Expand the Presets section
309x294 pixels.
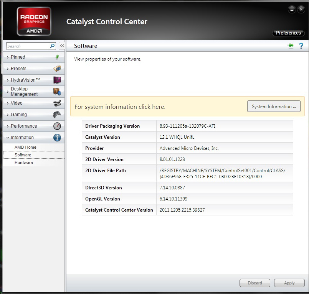pyautogui.click(x=18, y=69)
